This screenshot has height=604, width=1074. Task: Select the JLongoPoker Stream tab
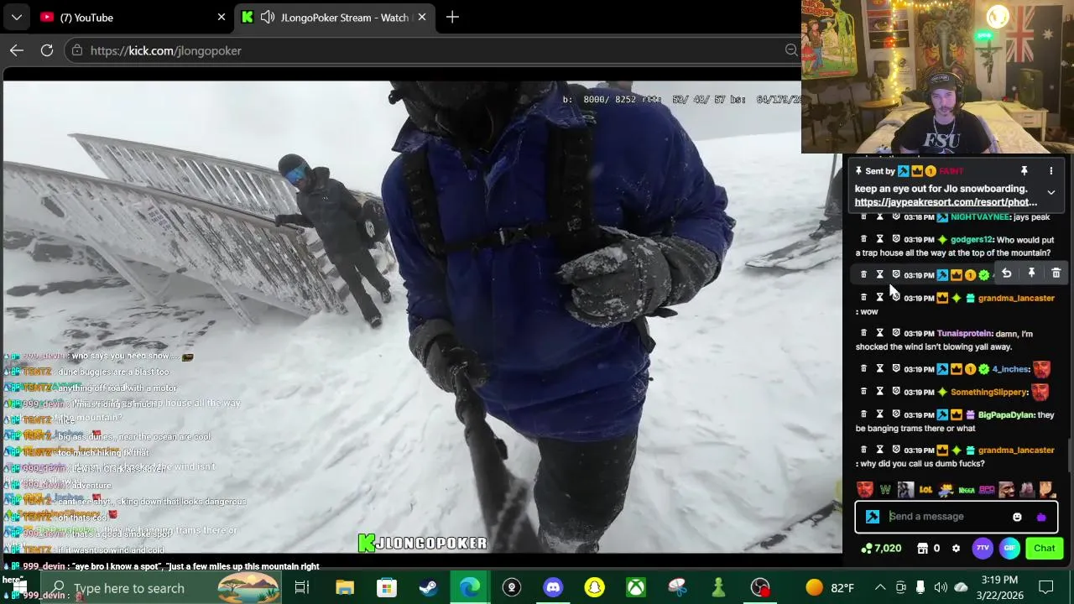click(334, 17)
